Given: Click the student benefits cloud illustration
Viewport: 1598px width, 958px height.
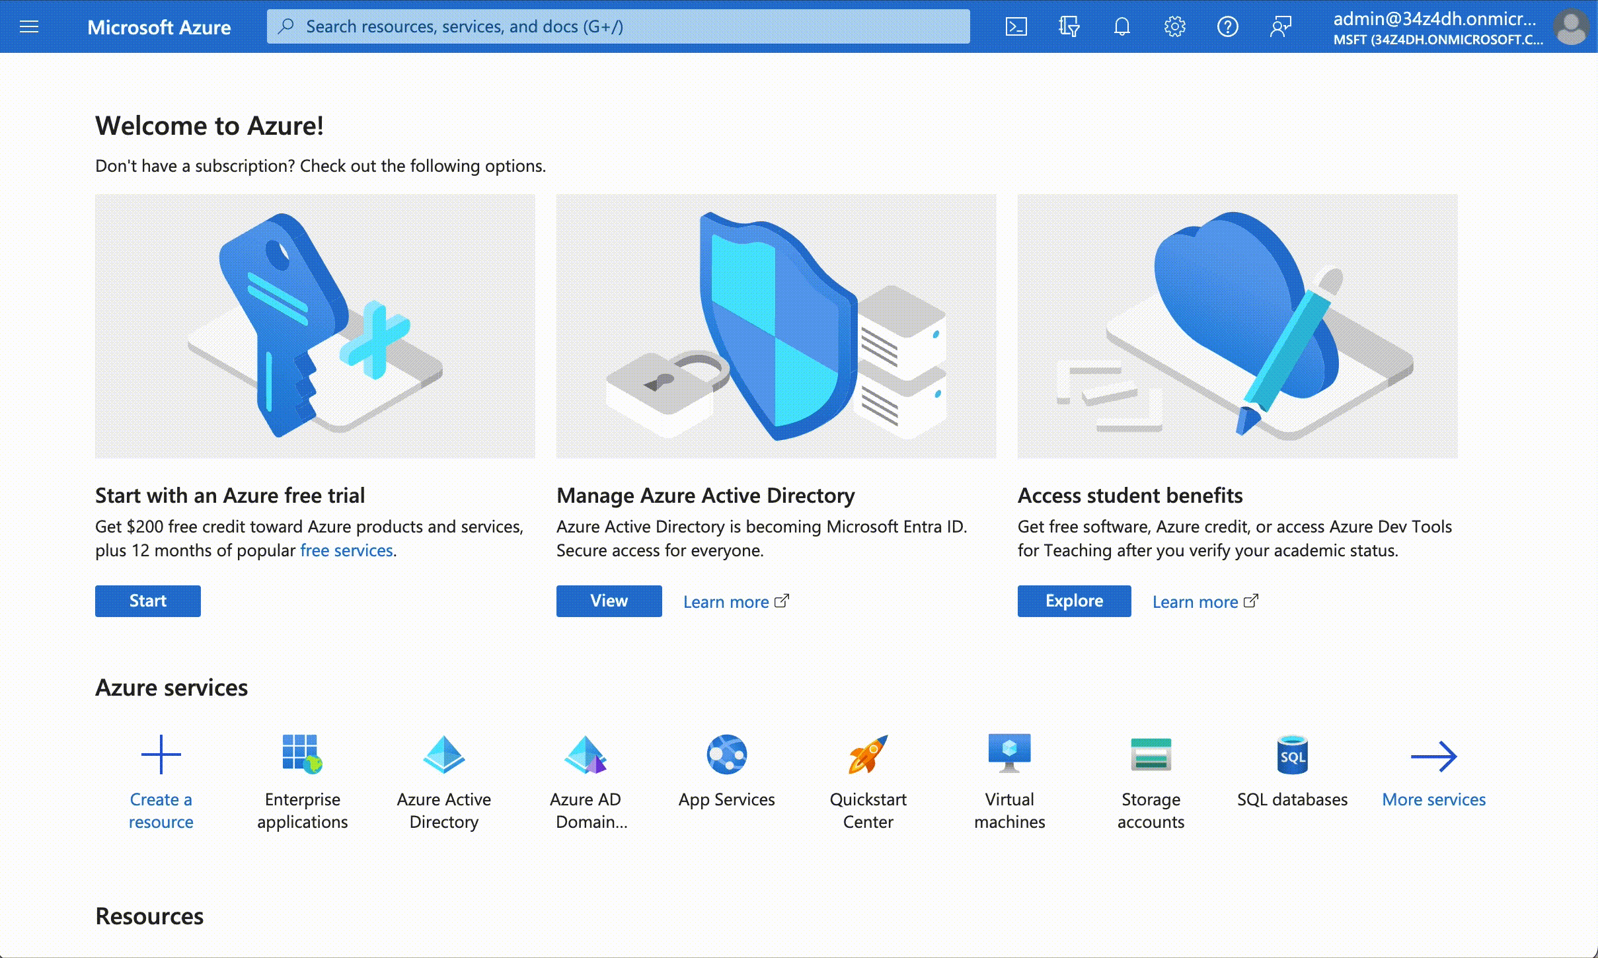Looking at the screenshot, I should coord(1237,326).
